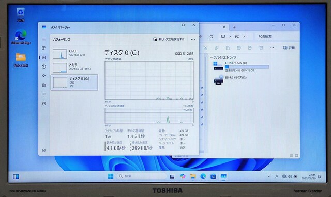
Task: Click the 空き領域 438 GB/476 GB text
Action: 239,70
